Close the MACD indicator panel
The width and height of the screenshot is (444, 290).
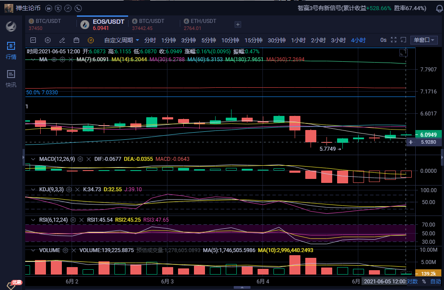pos(89,159)
